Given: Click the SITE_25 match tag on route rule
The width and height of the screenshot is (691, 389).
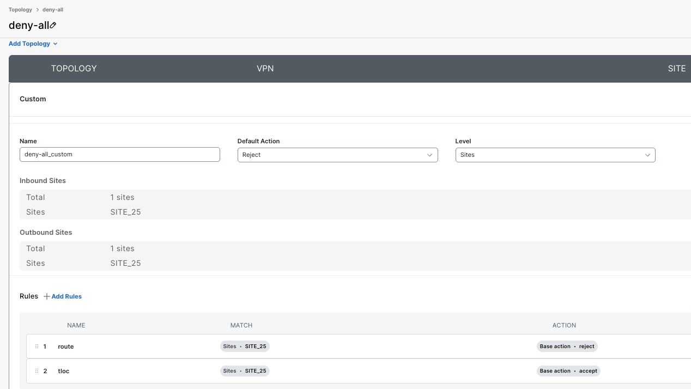Looking at the screenshot, I should click(245, 347).
